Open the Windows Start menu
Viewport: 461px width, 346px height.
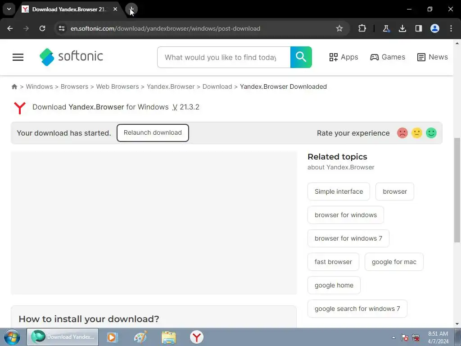[12, 337]
